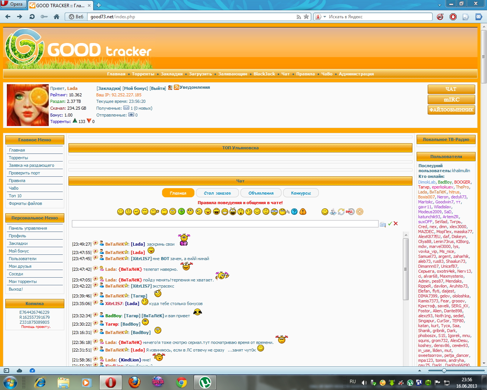Click the RSS icon next to Уведомления
Viewport: 487px width, 390px height.
(x=177, y=88)
